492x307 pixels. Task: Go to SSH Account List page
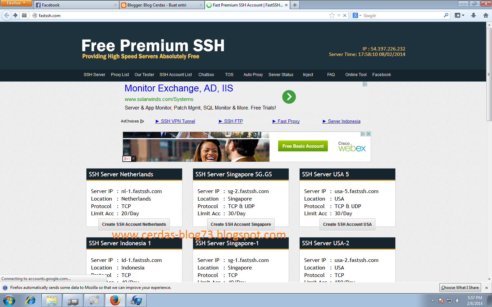click(176, 75)
